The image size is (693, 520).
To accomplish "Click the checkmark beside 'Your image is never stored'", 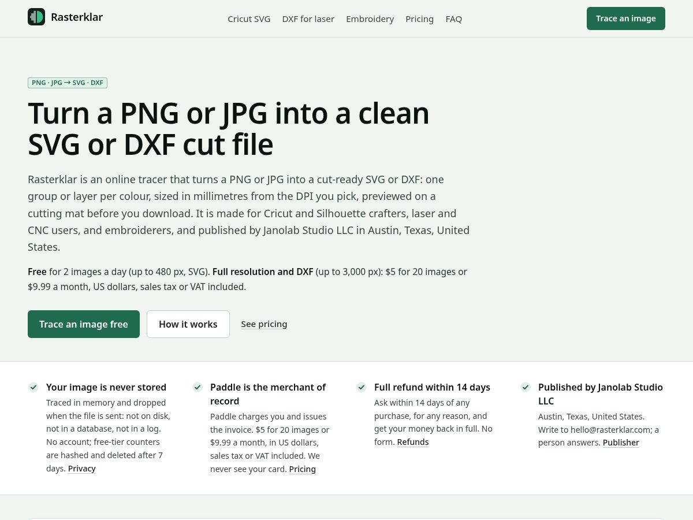I will (33, 387).
